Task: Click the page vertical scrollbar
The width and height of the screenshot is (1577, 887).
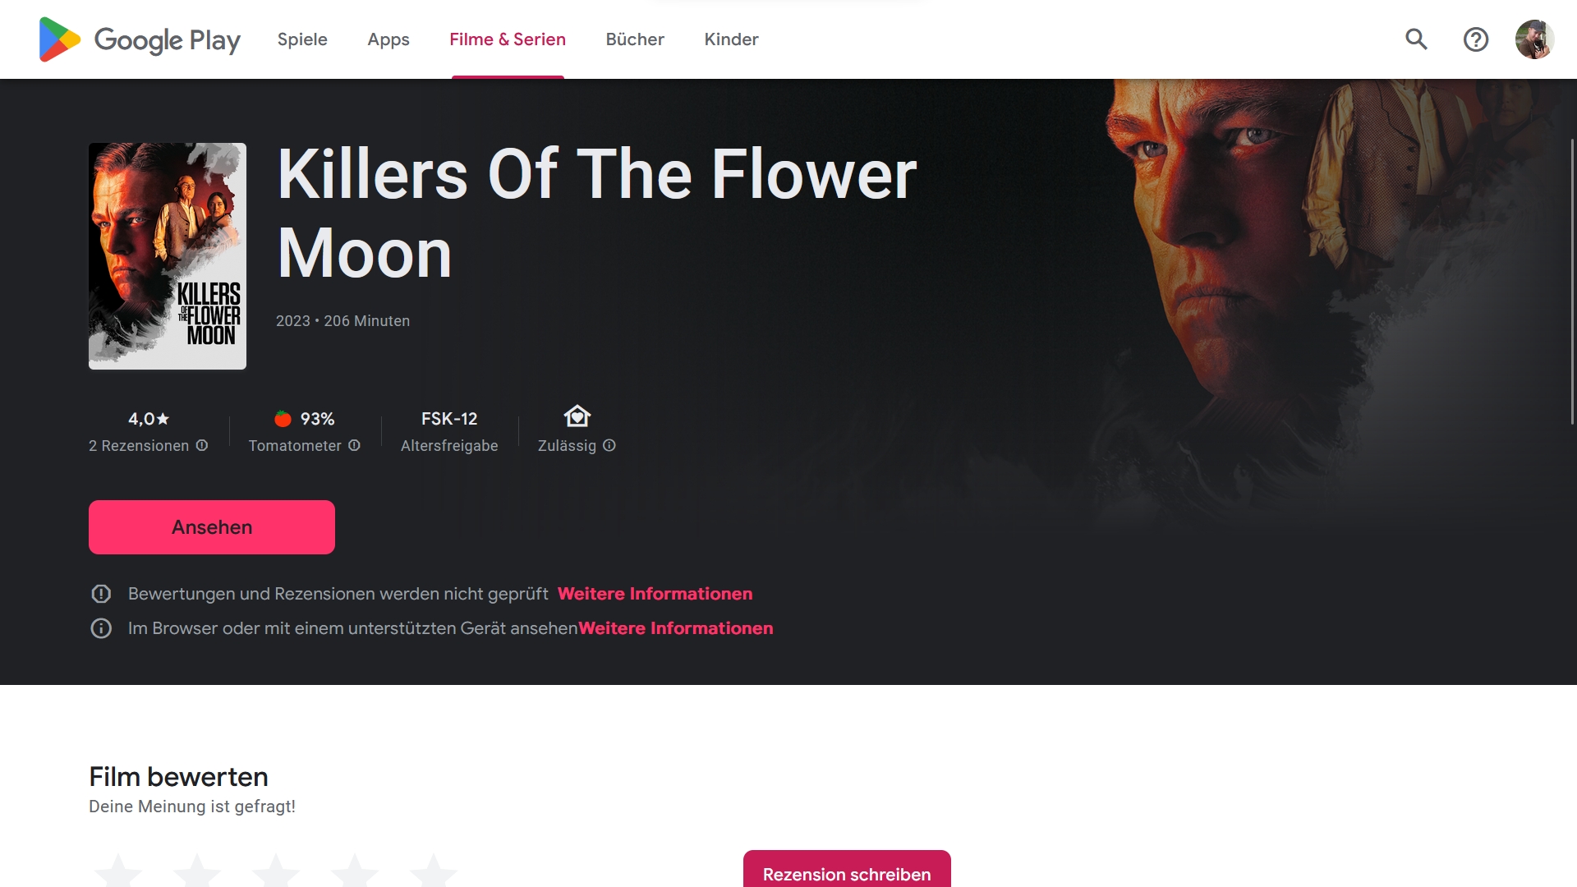Action: click(x=1572, y=282)
